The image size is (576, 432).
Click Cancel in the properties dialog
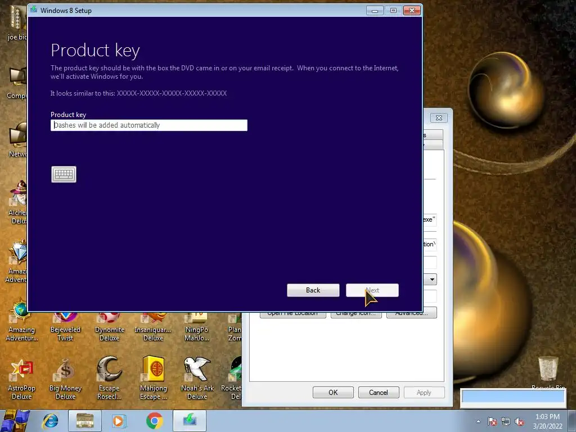tap(379, 392)
